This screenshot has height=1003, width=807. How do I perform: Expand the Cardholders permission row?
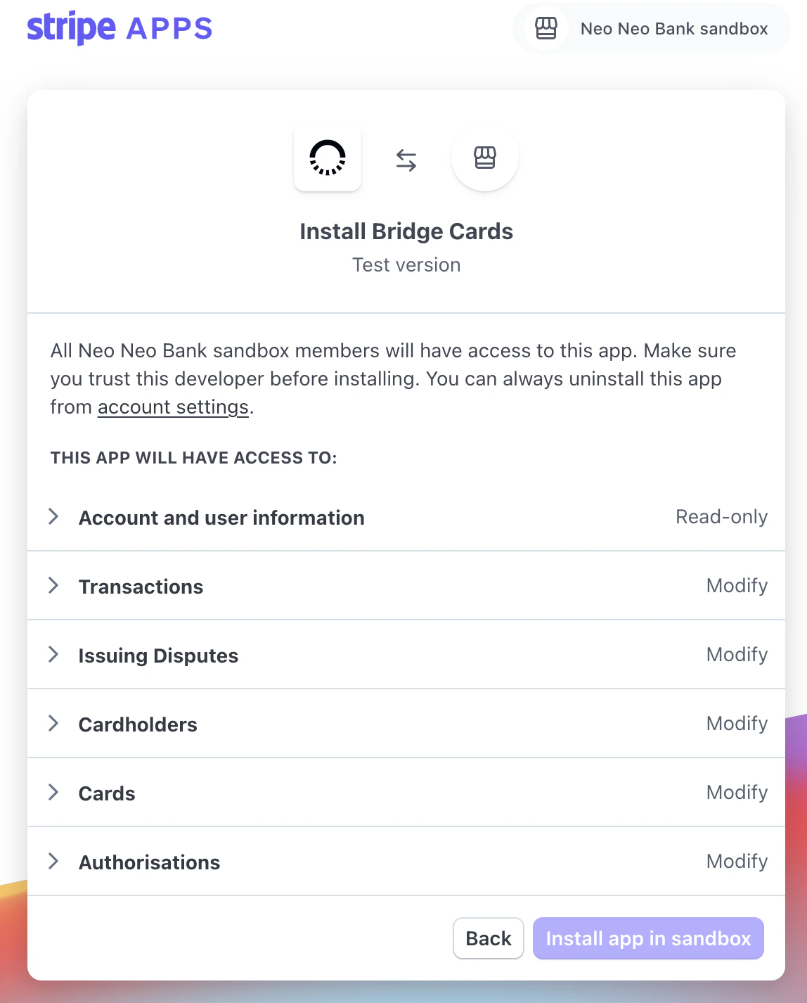point(53,723)
